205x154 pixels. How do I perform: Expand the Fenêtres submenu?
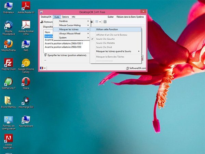click(71, 21)
